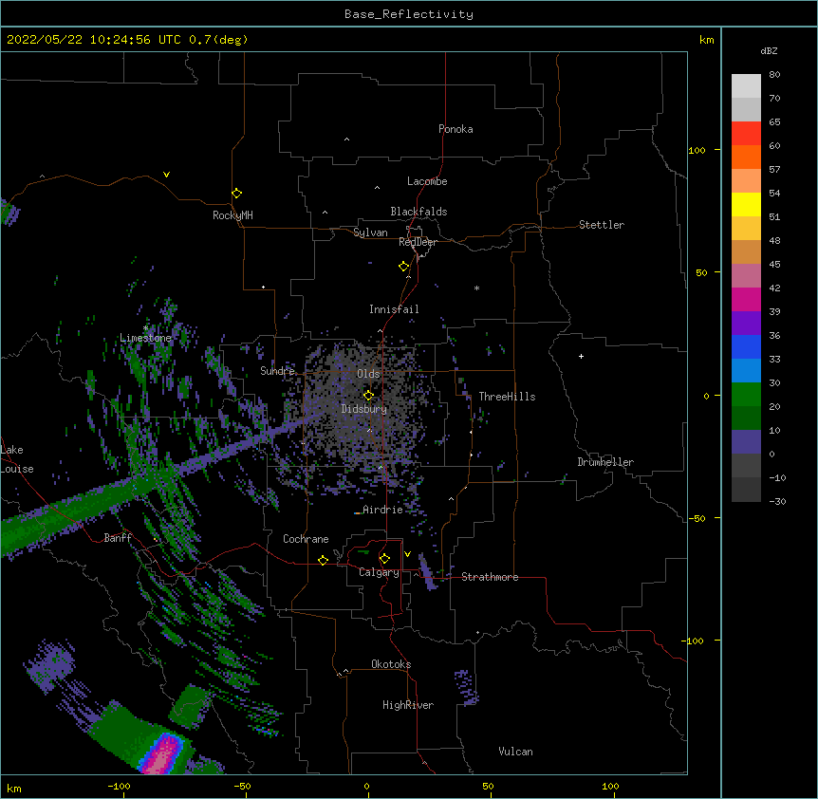This screenshot has width=818, height=799.
Task: Click the RedDeer city label
Action: point(418,242)
